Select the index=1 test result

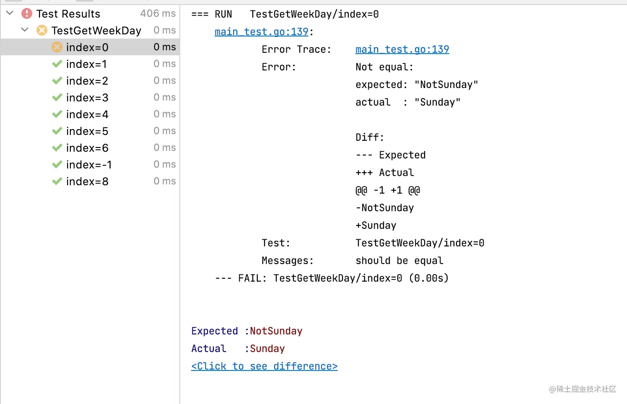point(90,64)
